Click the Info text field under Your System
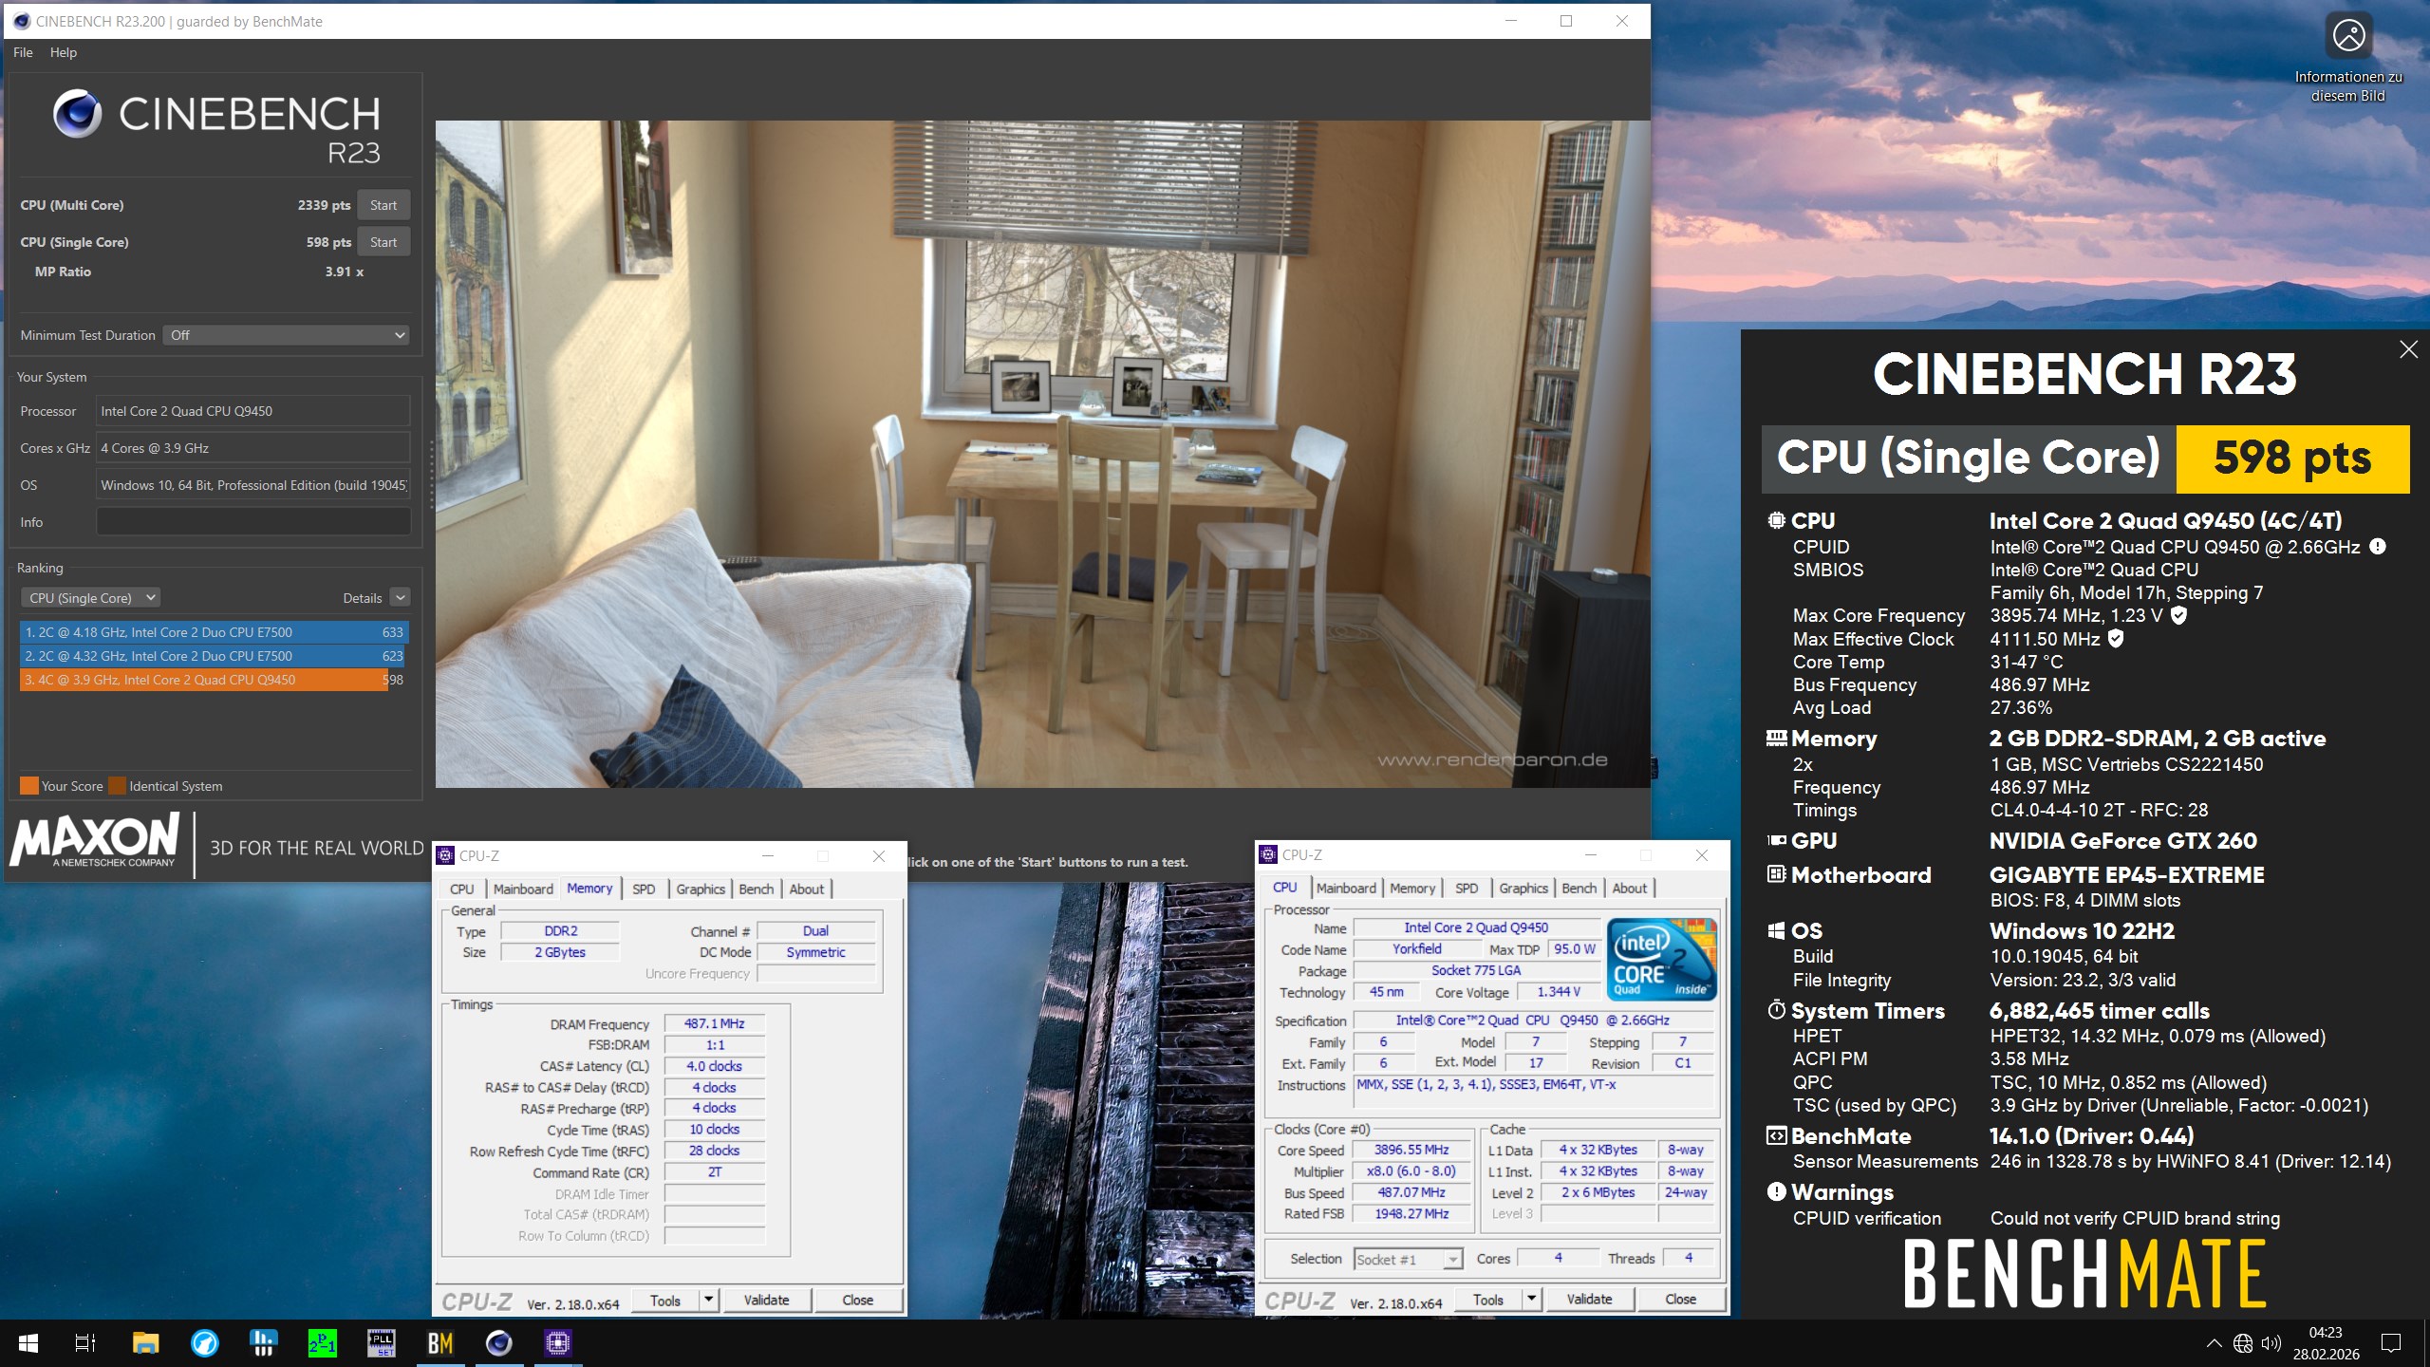Viewport: 2430px width, 1367px height. (253, 522)
